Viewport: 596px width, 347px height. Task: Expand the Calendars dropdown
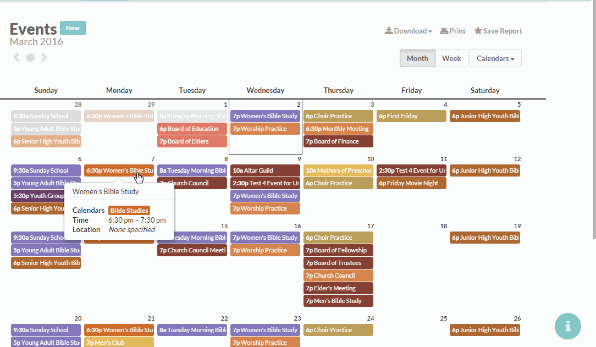point(495,58)
